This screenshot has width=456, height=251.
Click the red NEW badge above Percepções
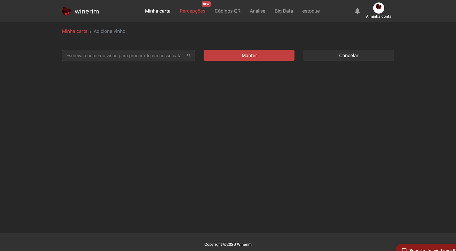click(x=206, y=4)
